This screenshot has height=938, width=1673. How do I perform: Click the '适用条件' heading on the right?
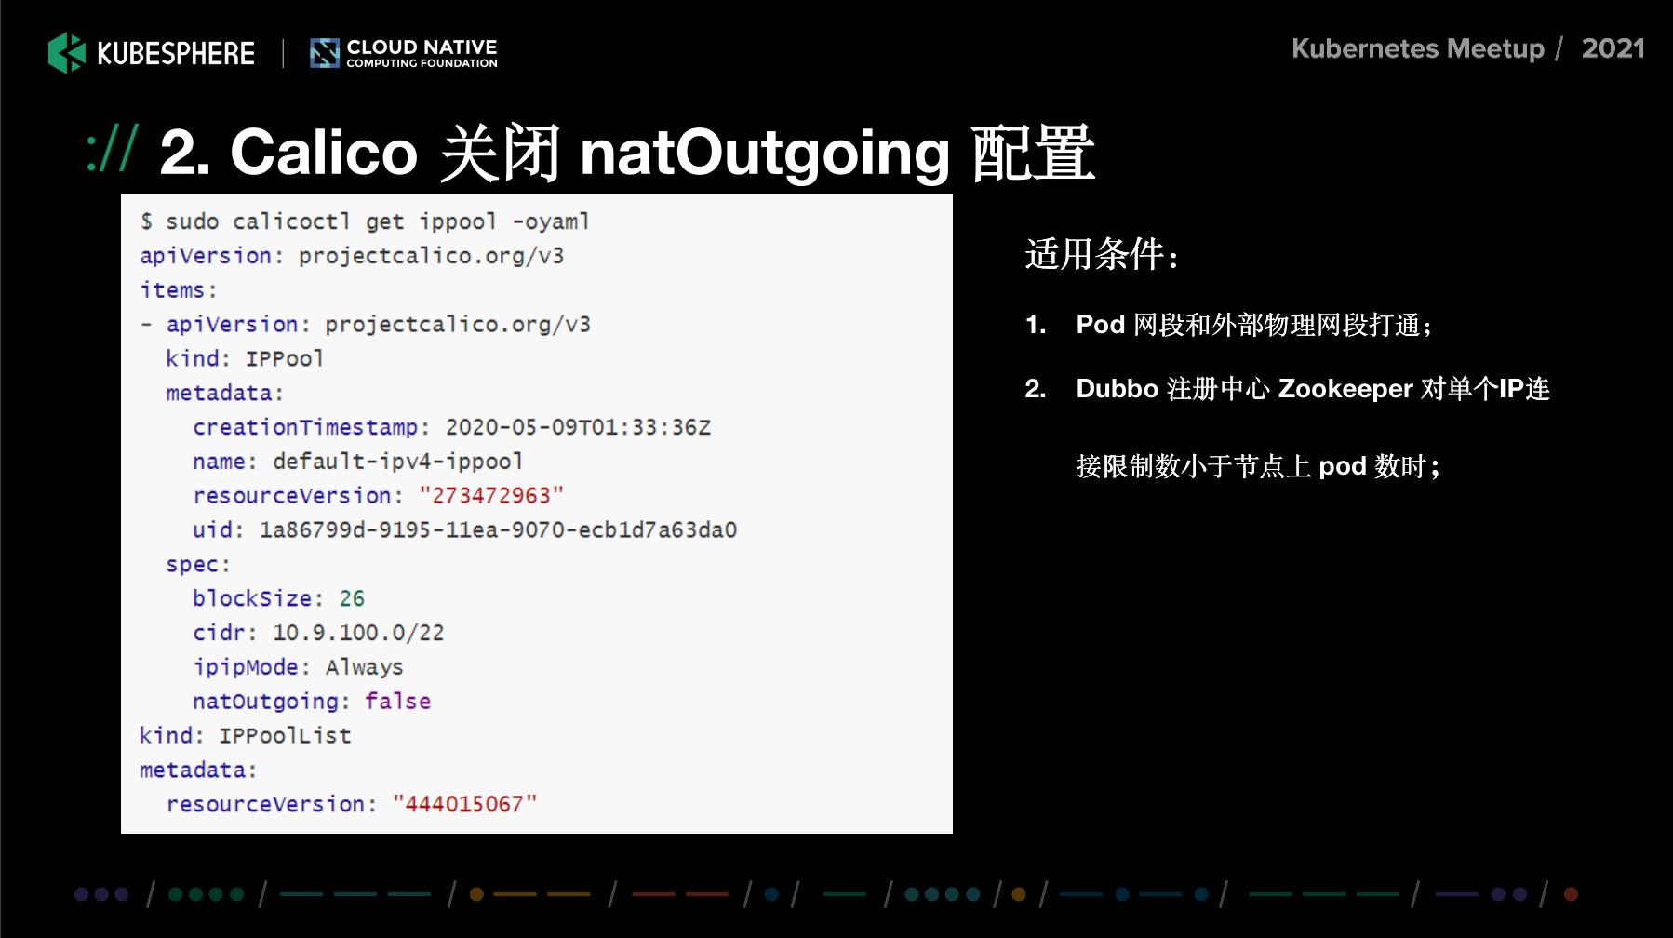pos(1103,253)
